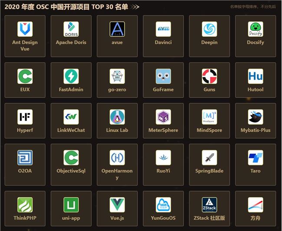
Task: Click the 方舟 project icon
Action: coord(256,205)
